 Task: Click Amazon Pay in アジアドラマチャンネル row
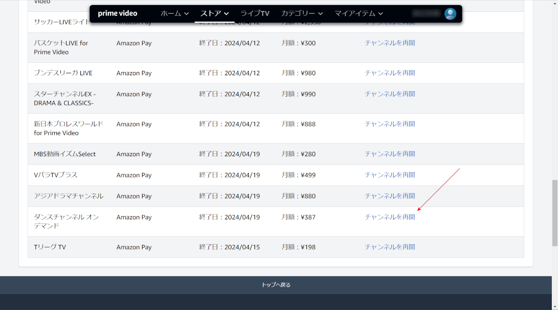pos(134,196)
